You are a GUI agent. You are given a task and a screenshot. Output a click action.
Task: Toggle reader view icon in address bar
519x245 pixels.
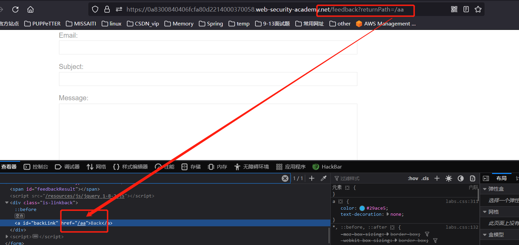(x=466, y=10)
